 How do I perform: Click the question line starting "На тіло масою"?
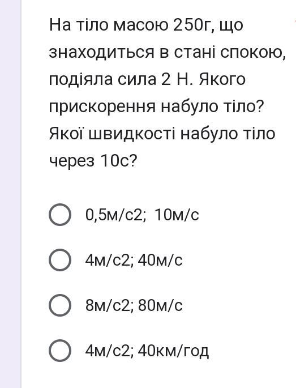pos(146,25)
